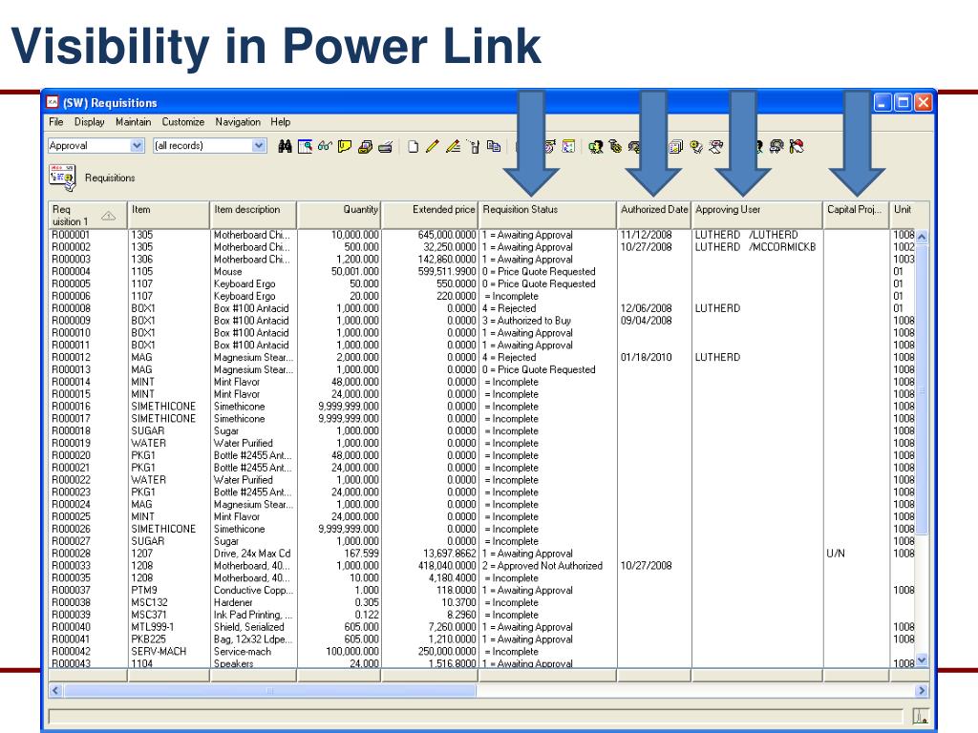The image size is (978, 733).
Task: Open the (all records) subset dropdown
Action: coord(259,146)
